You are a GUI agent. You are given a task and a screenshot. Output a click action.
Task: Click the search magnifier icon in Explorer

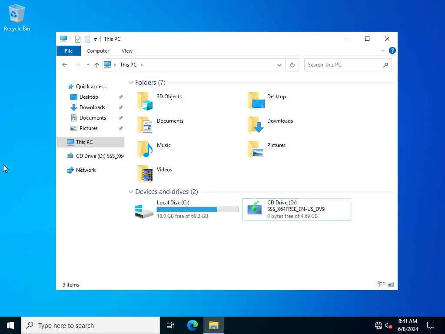tap(385, 65)
